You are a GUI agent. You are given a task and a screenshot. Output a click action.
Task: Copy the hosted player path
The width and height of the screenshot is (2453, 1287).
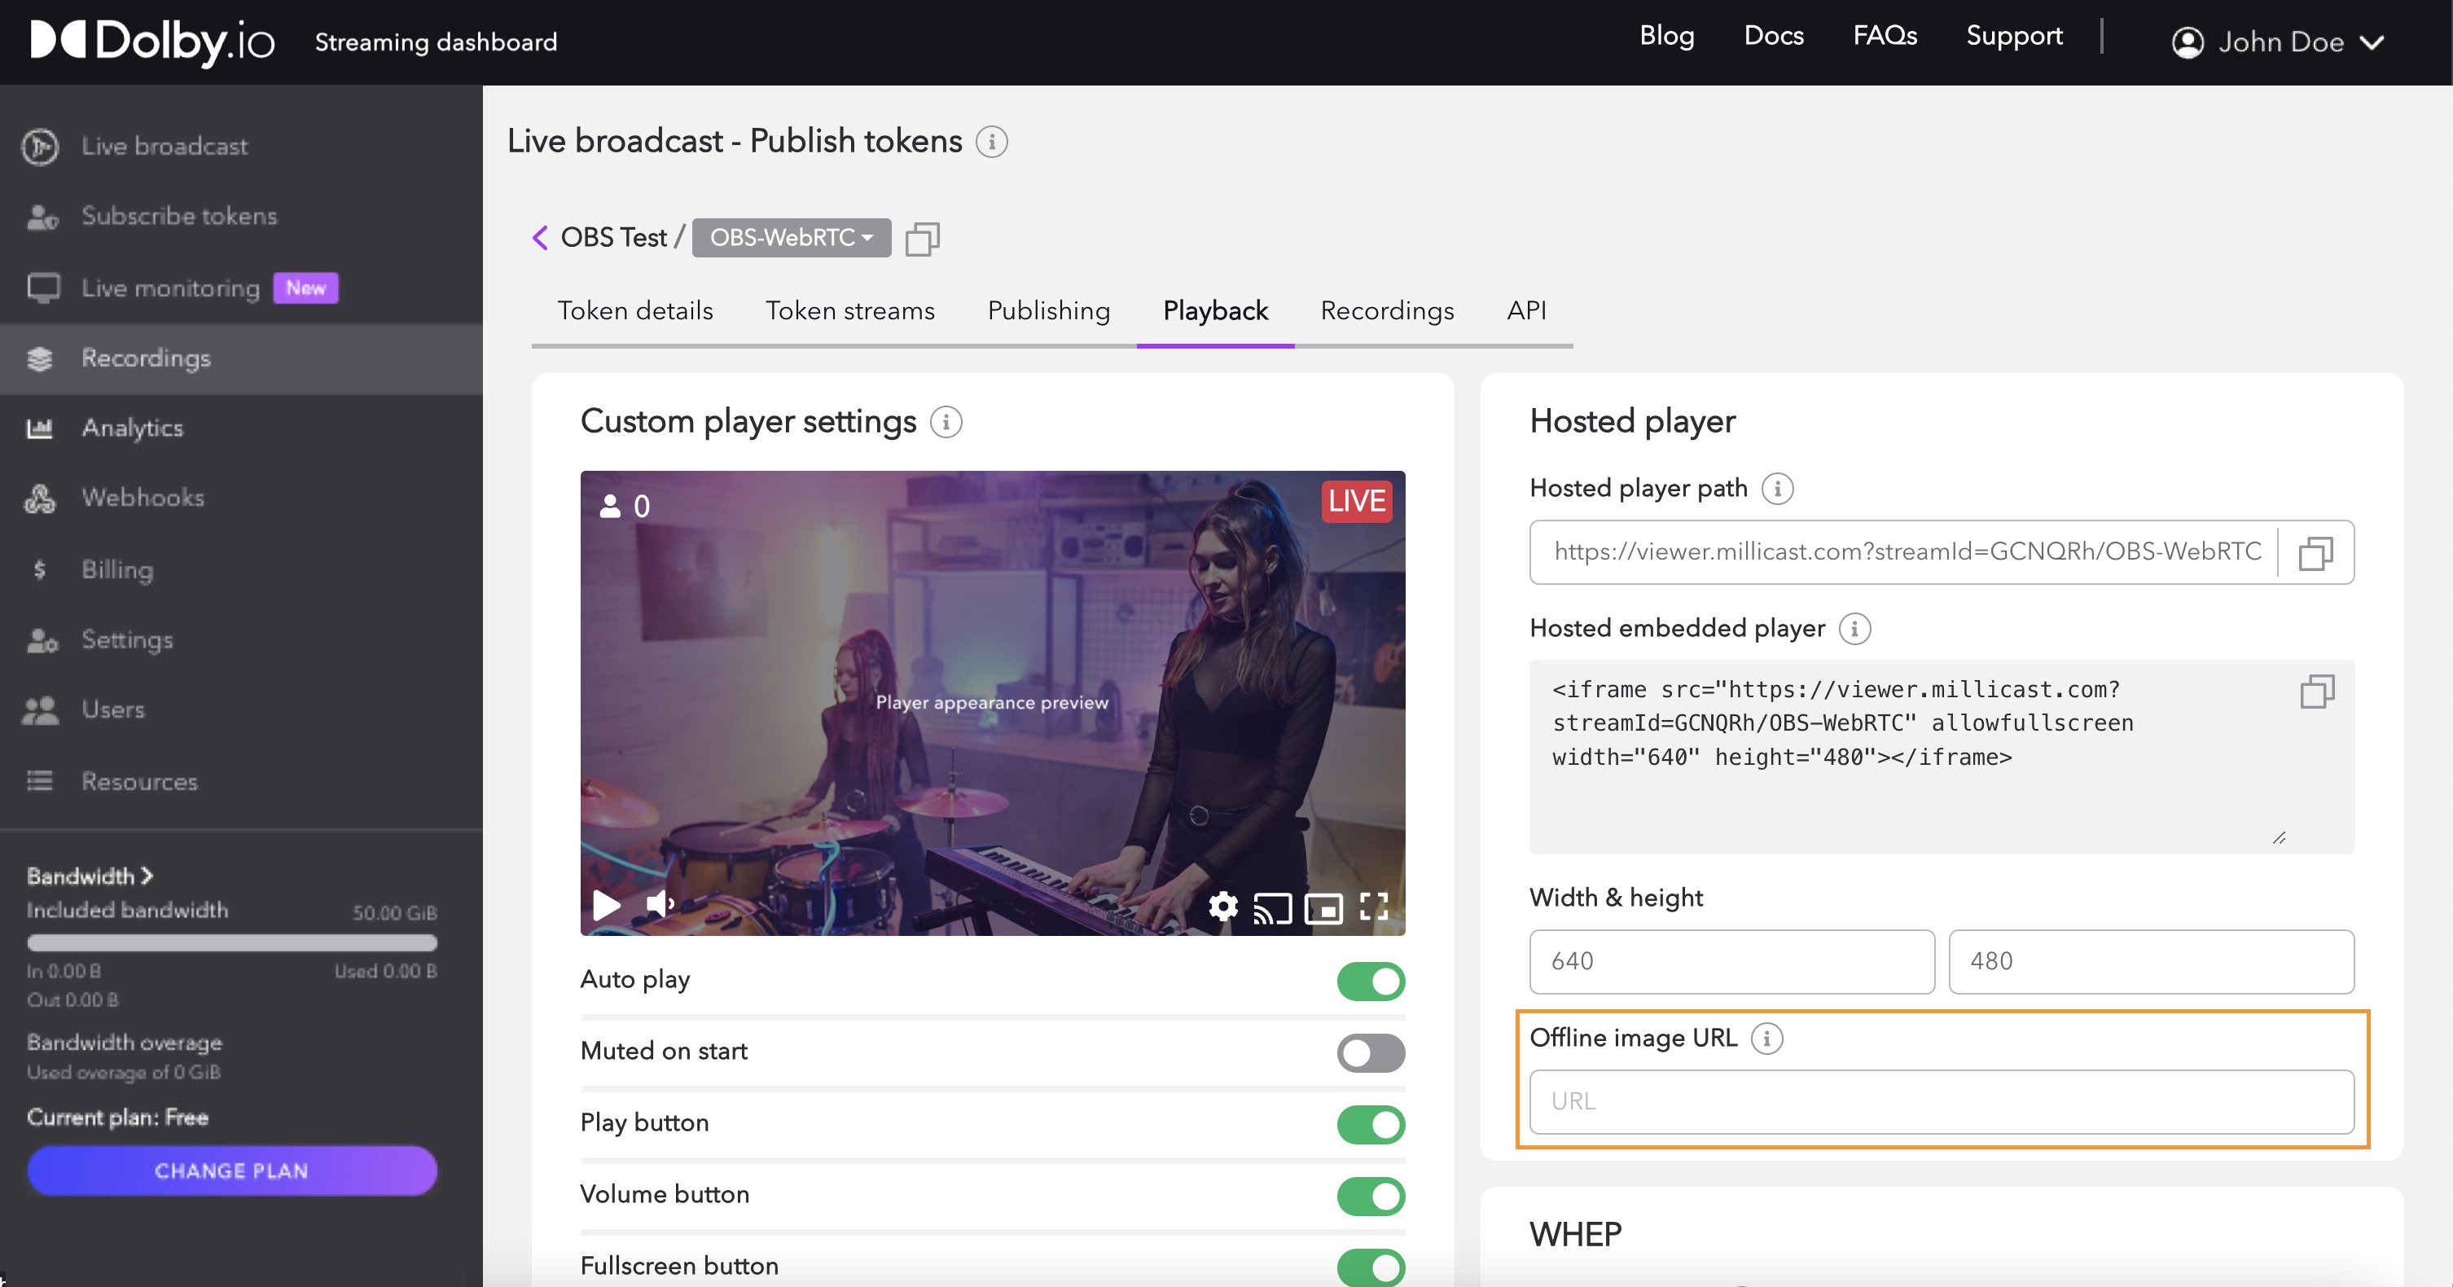point(2315,552)
